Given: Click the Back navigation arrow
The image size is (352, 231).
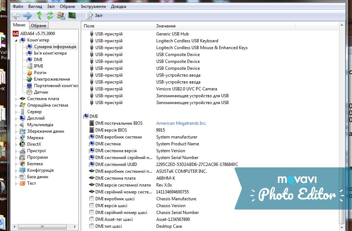Looking at the screenshot, I should 16,16.
